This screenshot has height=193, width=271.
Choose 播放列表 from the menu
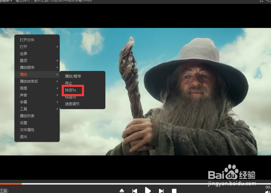coord(37,116)
